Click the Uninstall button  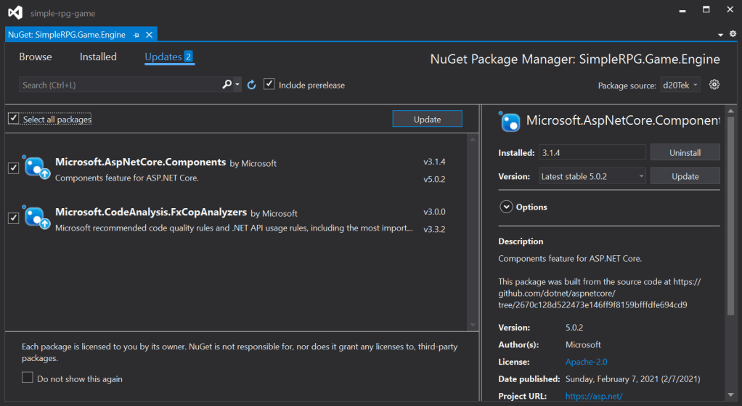[685, 152]
